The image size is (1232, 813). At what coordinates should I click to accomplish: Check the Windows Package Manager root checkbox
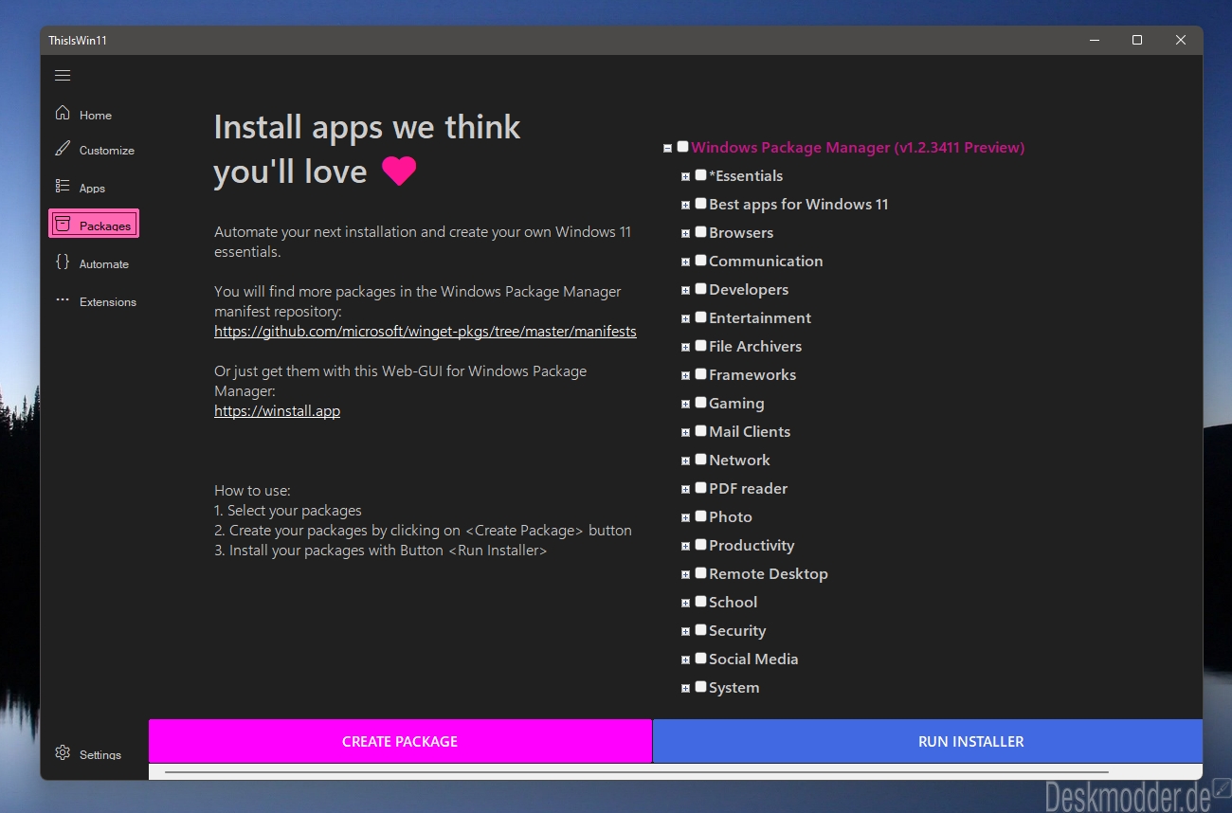pyautogui.click(x=682, y=147)
